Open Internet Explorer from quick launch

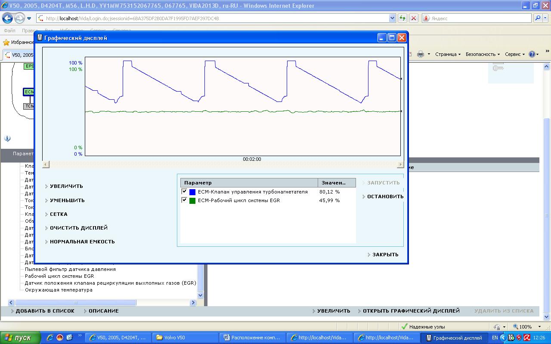point(50,338)
